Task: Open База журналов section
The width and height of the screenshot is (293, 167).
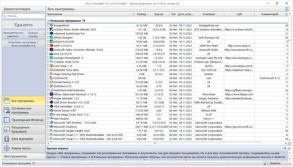Action: [23, 139]
